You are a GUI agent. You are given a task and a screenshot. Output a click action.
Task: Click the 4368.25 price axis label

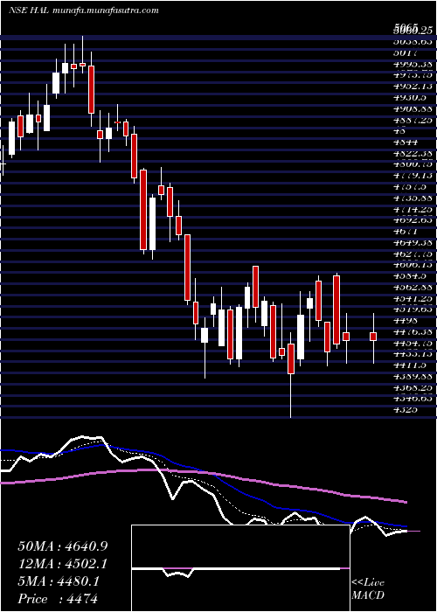[413, 390]
